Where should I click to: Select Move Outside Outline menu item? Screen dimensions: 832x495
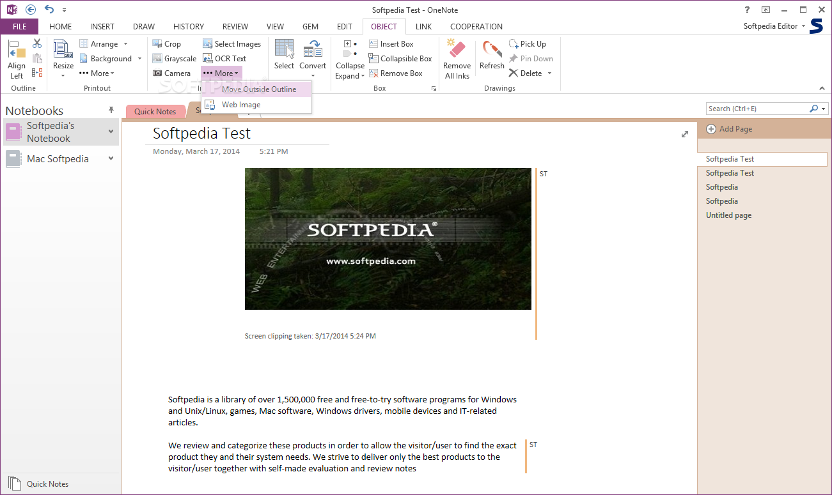(257, 89)
